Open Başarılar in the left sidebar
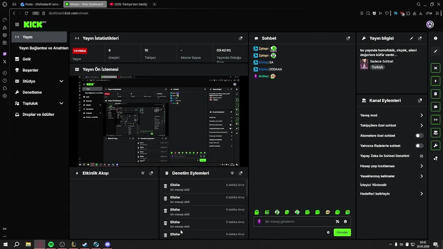 coord(39,70)
